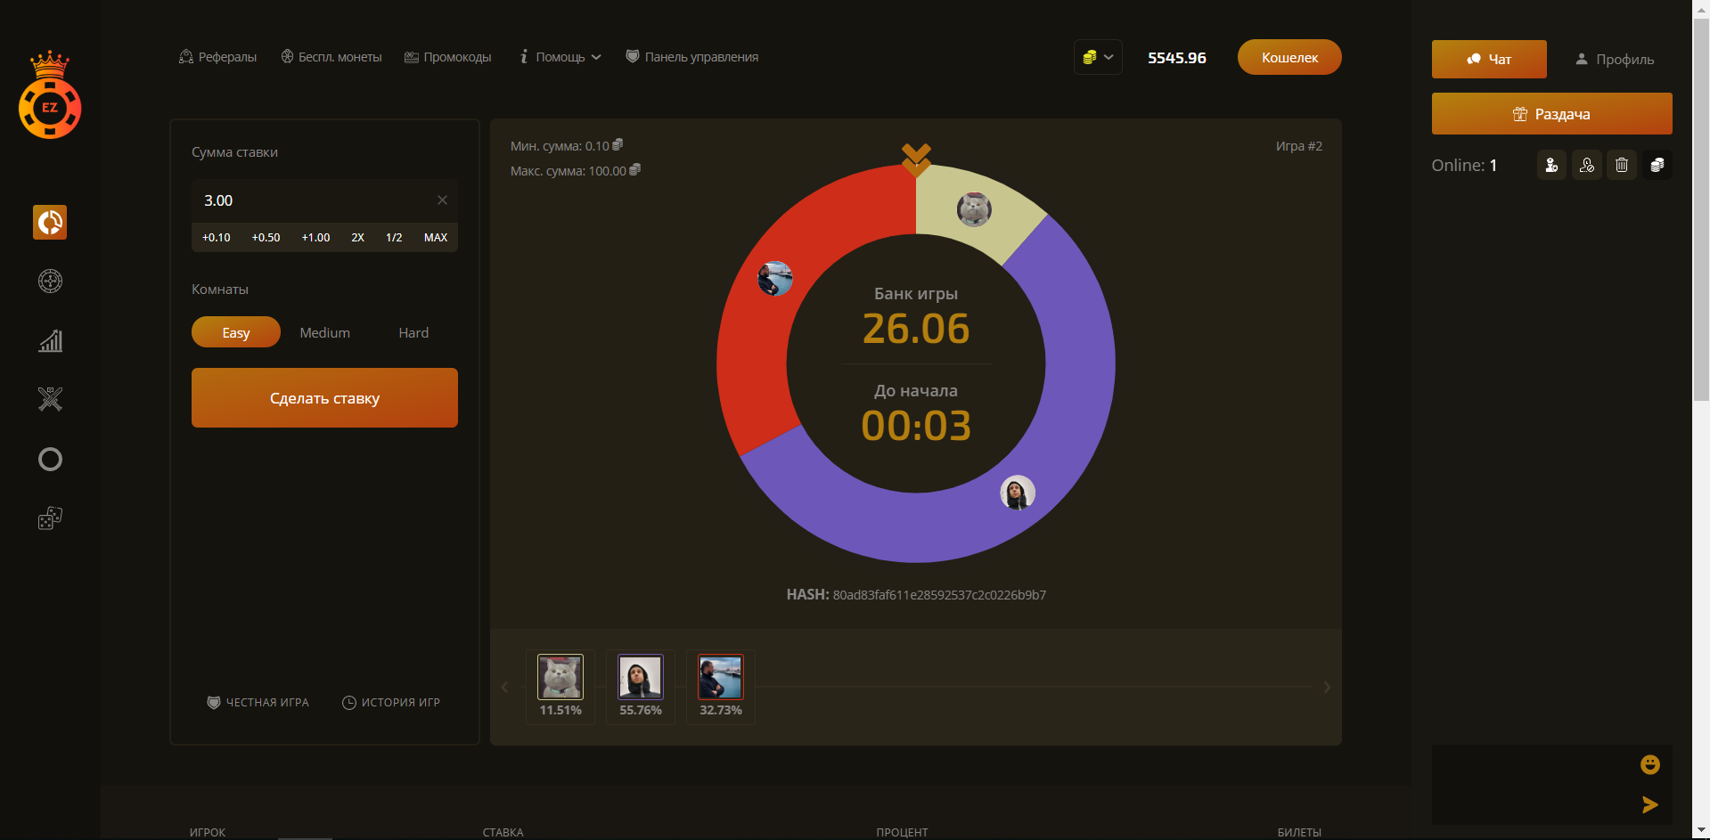Open the dice game in sidebar
1710x840 pixels.
click(x=50, y=518)
